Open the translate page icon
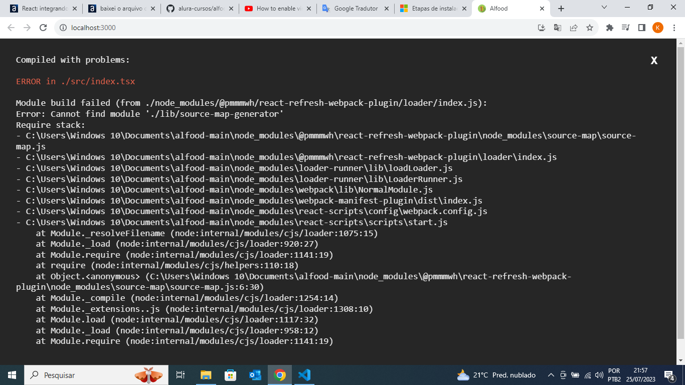 point(558,28)
